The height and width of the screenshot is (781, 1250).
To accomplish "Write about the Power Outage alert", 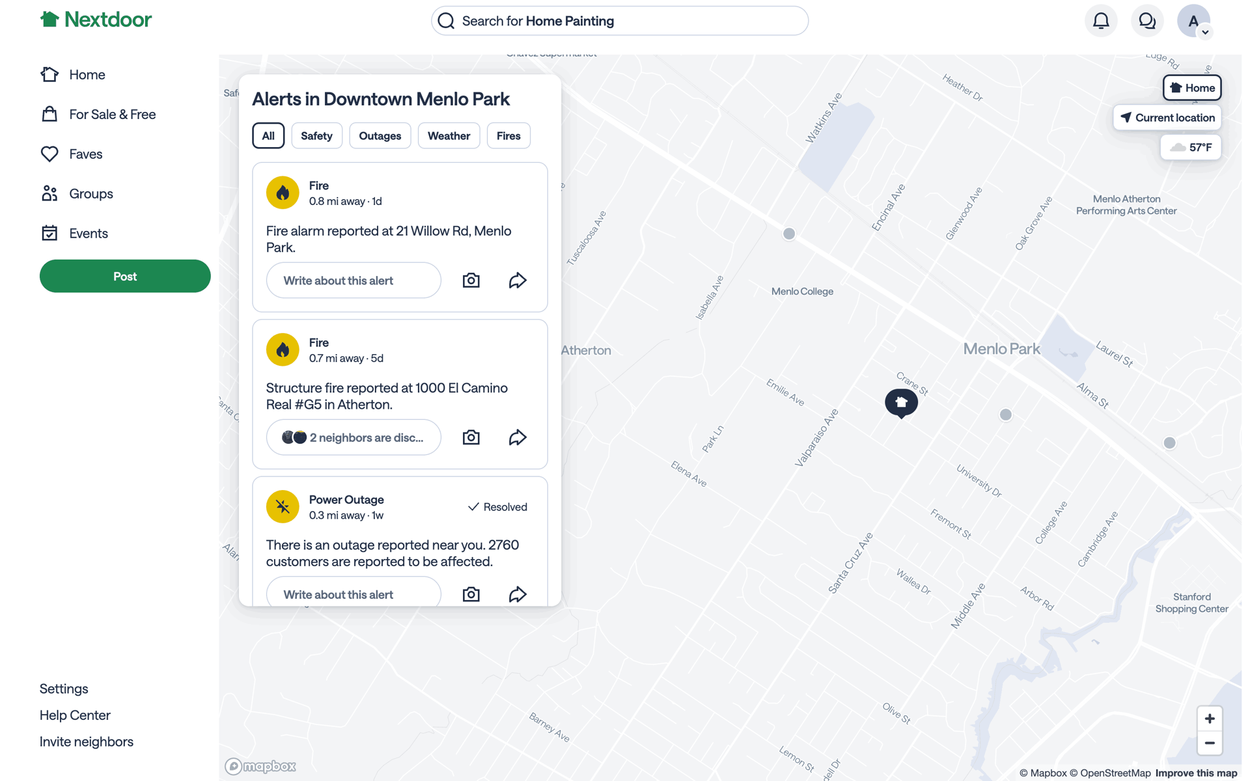I will click(354, 592).
